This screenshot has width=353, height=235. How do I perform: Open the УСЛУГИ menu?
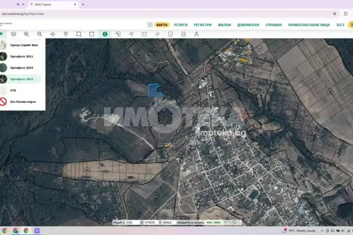pos(180,25)
